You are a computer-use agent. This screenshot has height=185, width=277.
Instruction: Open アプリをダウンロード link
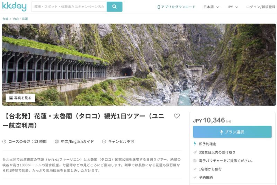click(178, 7)
